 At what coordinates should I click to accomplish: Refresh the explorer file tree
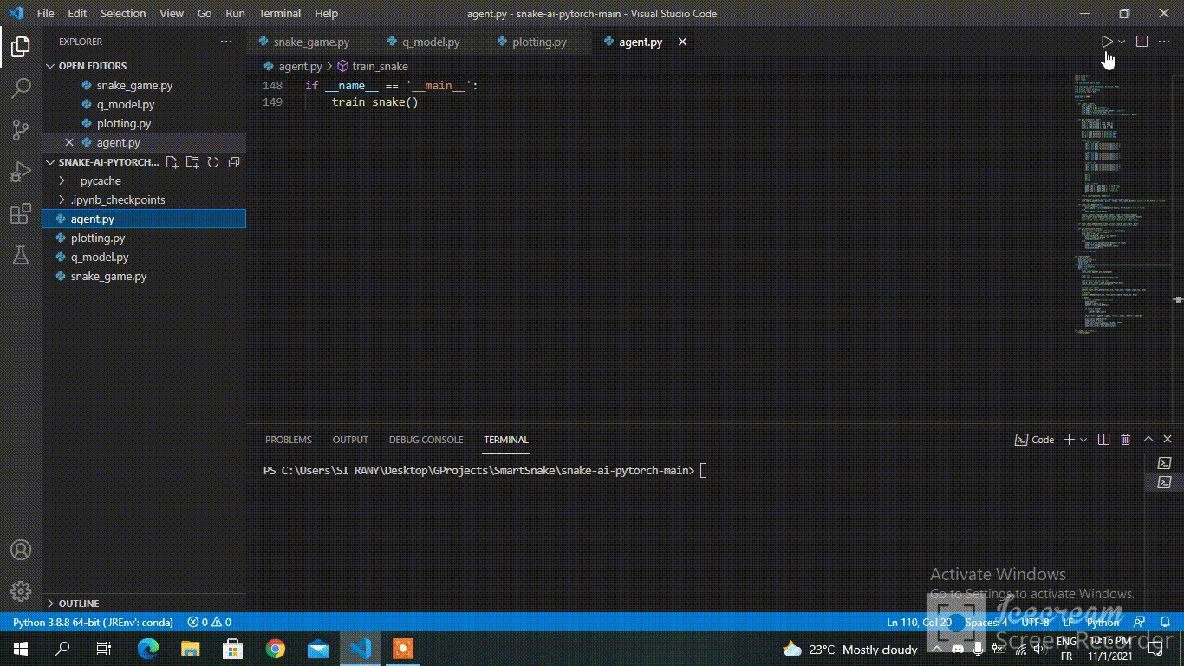point(213,162)
